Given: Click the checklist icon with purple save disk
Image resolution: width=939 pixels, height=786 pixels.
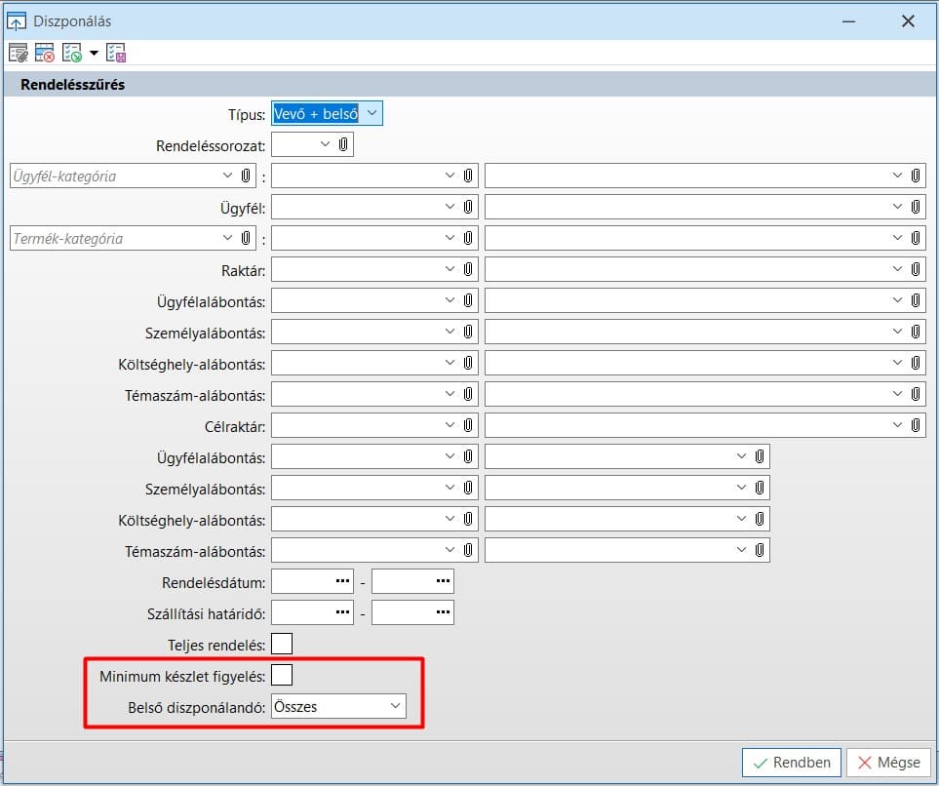Looking at the screenshot, I should 116,53.
